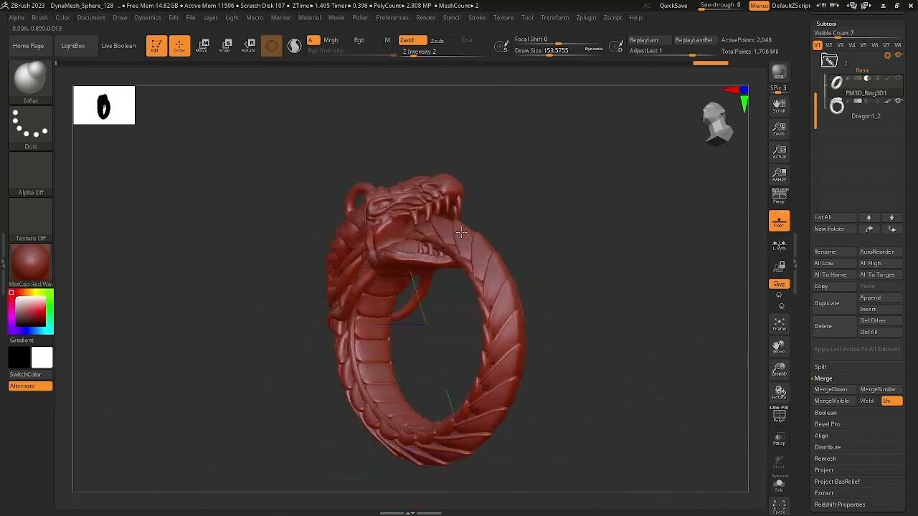Open the Zplugin menu
This screenshot has width=918, height=516.
pos(586,17)
